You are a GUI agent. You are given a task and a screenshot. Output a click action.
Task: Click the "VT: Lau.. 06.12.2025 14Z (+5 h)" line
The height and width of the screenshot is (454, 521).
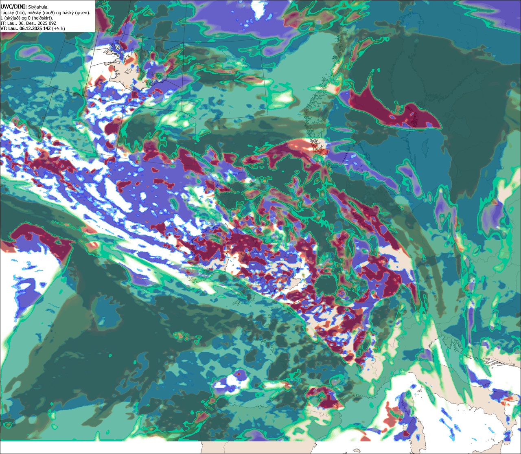click(x=33, y=29)
